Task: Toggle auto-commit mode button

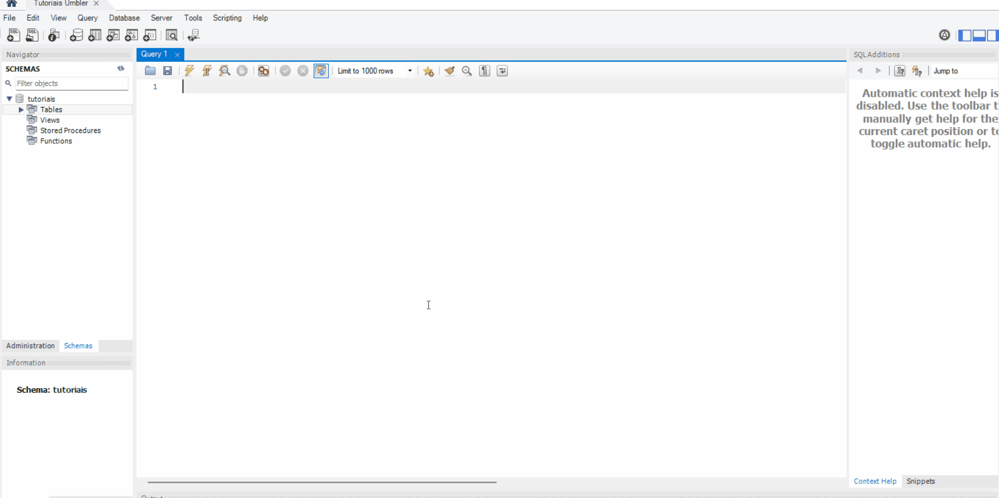Action: click(321, 71)
